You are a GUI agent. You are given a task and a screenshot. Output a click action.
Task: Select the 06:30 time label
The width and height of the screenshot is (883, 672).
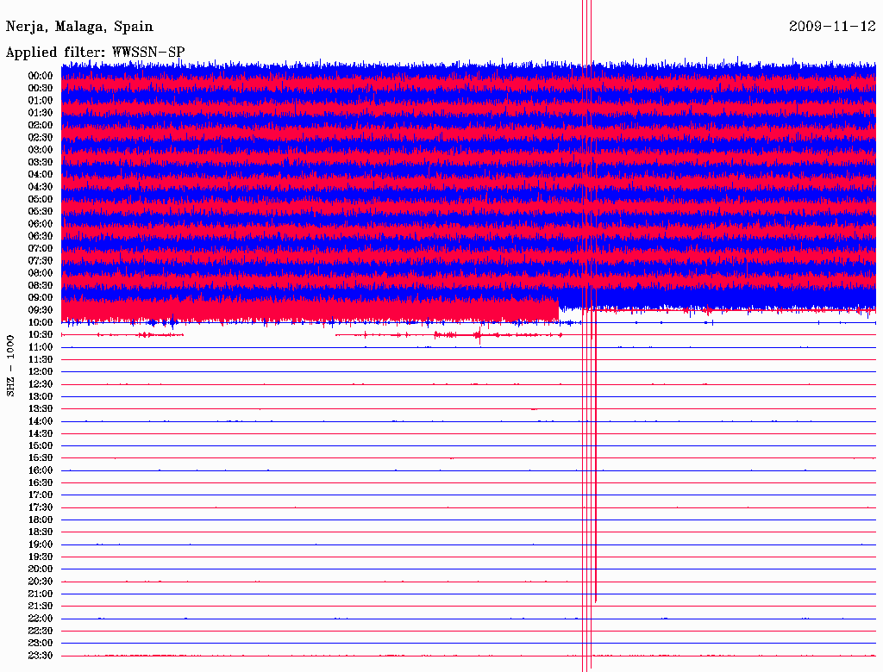(x=41, y=236)
